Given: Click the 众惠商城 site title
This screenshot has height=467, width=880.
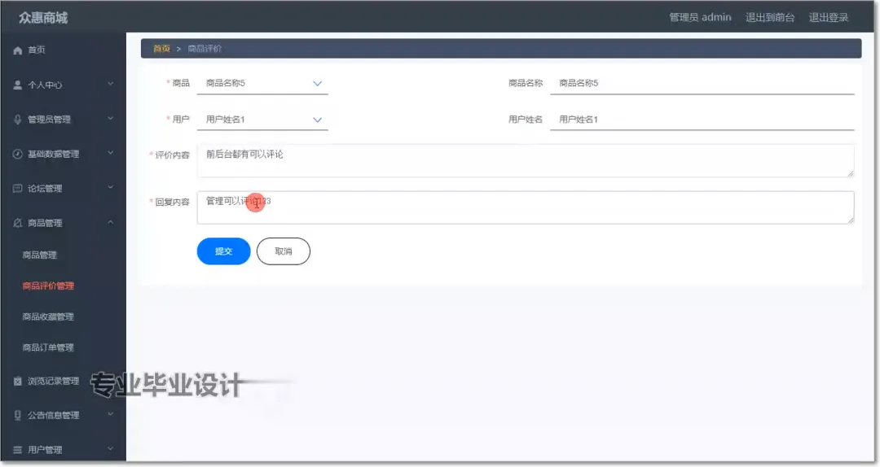Looking at the screenshot, I should (43, 18).
